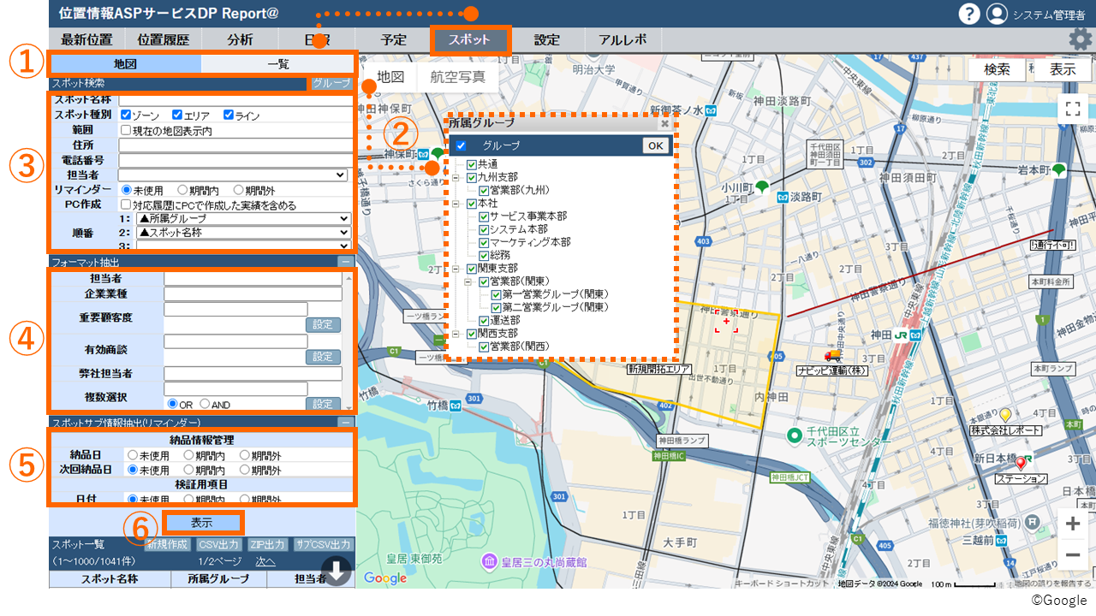This screenshot has height=616, width=1096.
Task: Collapse the 九州支部 tree node
Action: (456, 178)
